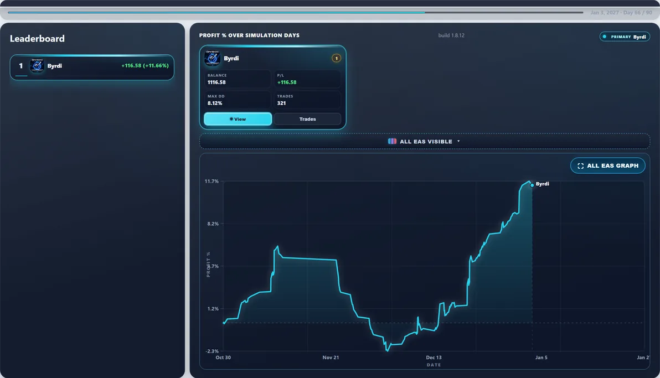Screen dimensions: 660x378
Task: Click the Nov 21 date axis label
Action: (331, 358)
